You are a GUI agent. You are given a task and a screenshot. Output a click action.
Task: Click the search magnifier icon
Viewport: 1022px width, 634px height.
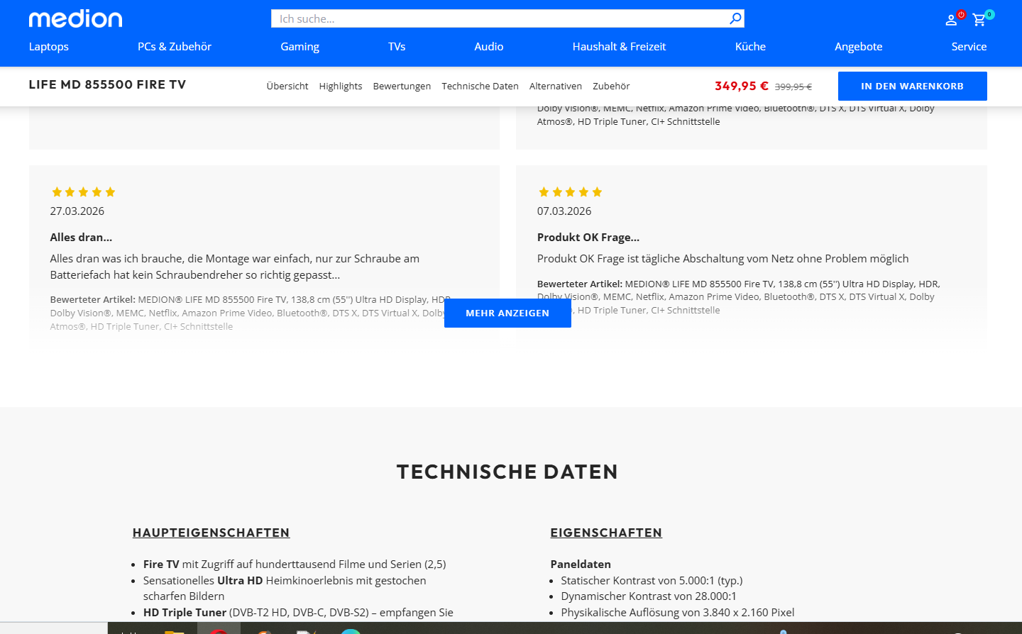pyautogui.click(x=736, y=18)
